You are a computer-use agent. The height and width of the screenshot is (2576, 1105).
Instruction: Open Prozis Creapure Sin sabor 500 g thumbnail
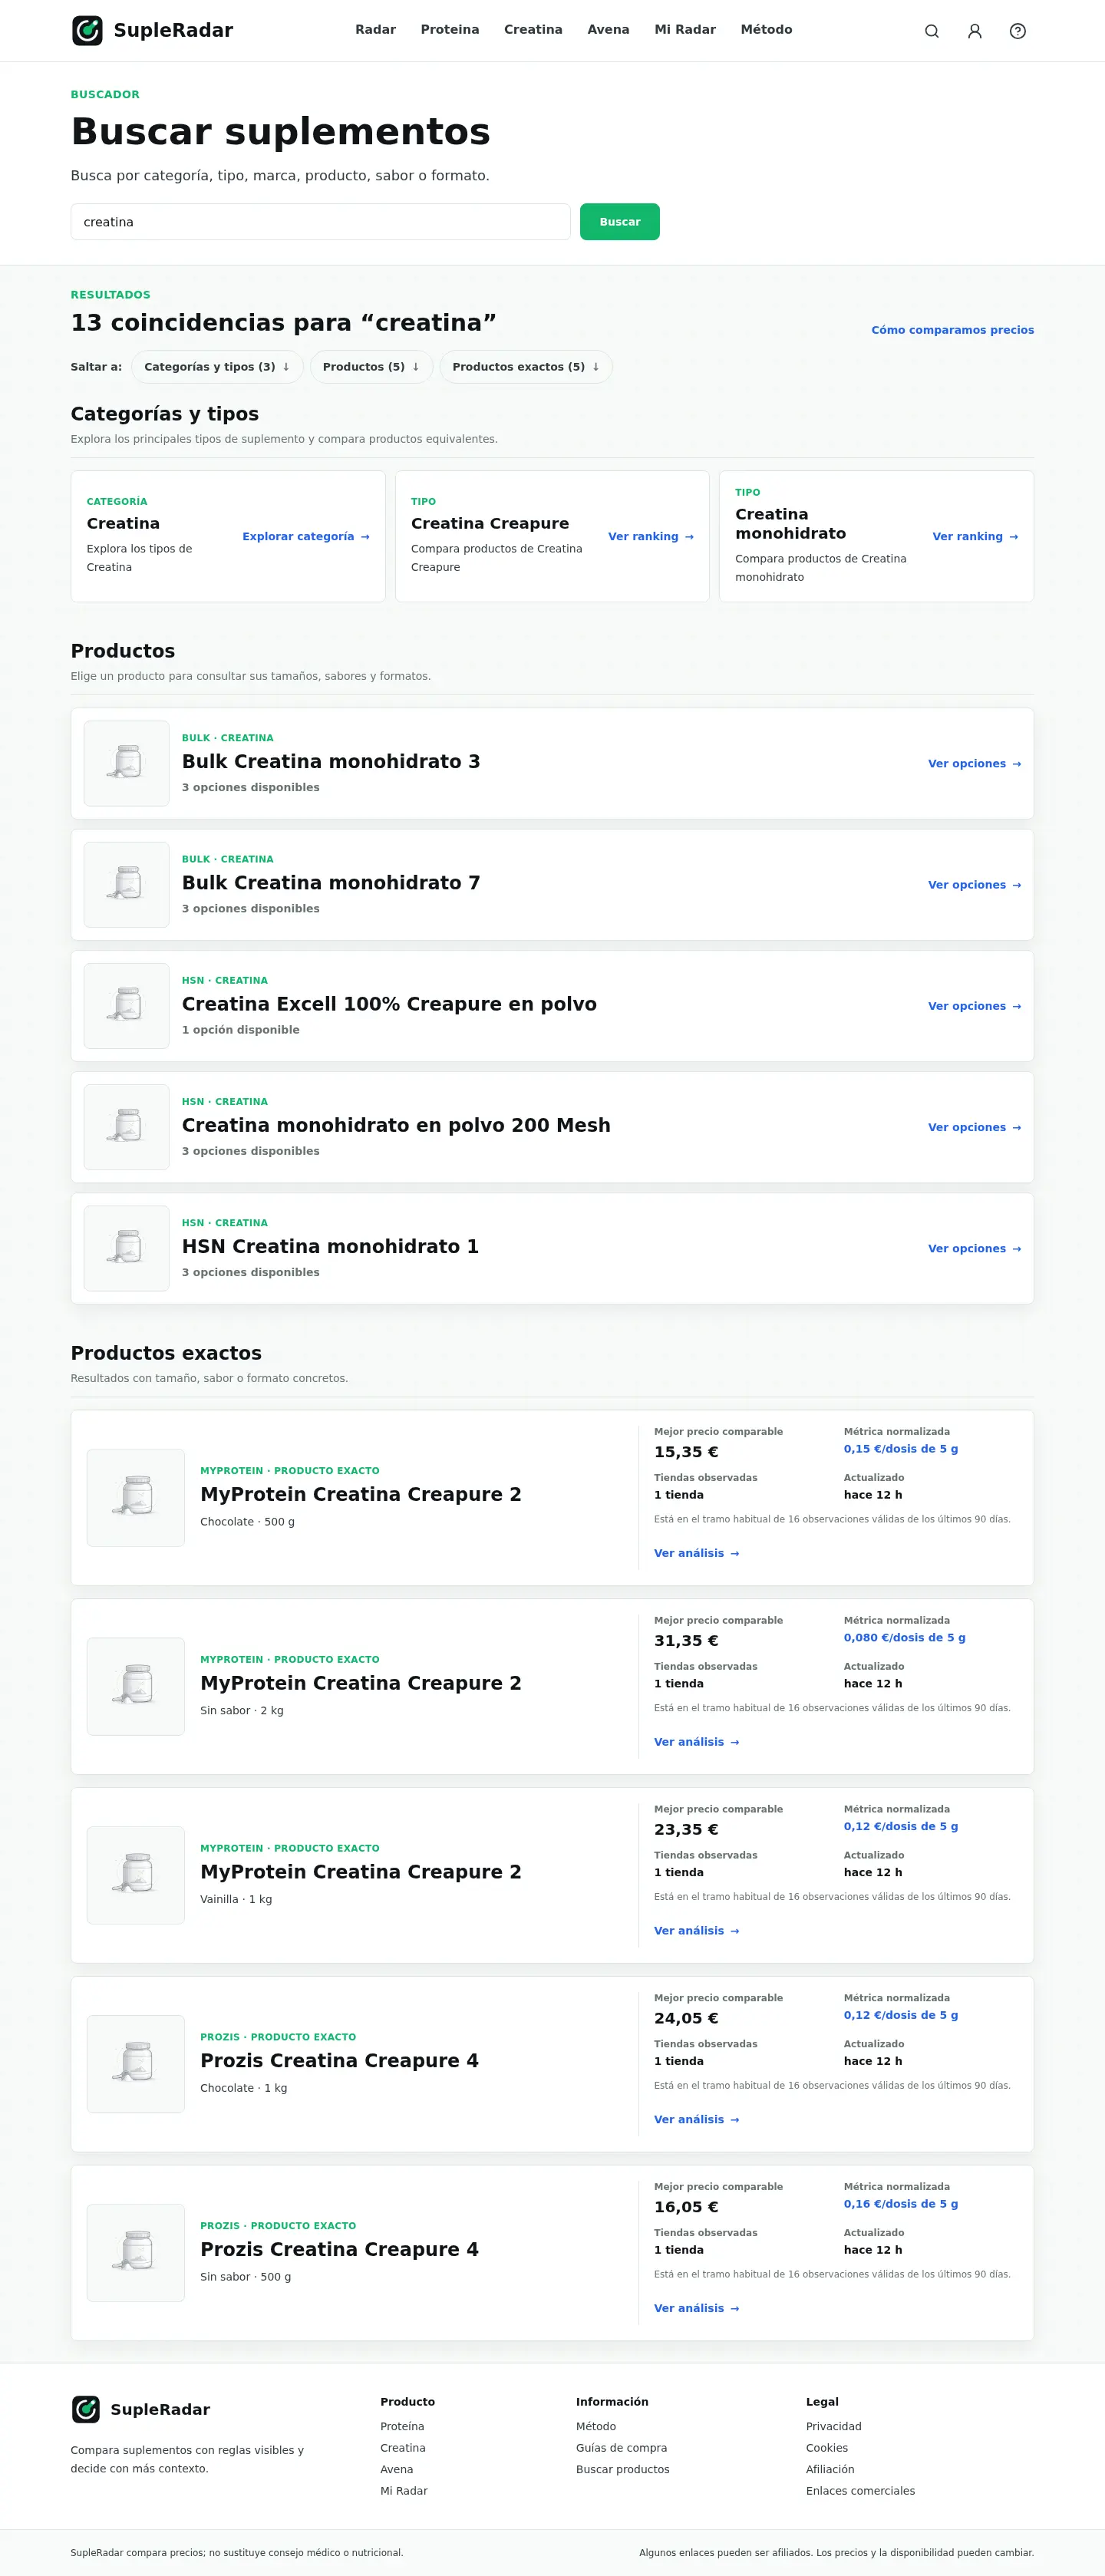(136, 2252)
